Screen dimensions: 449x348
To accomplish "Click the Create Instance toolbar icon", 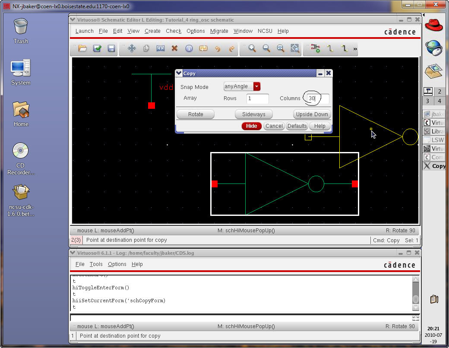I will click(x=316, y=48).
